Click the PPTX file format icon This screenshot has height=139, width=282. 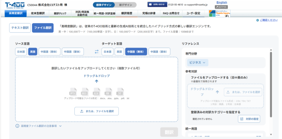click(72, 91)
